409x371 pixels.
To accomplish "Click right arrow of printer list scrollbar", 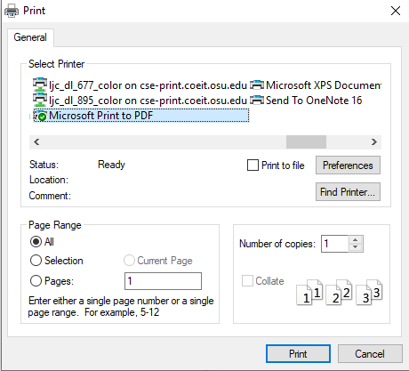I will [374, 142].
